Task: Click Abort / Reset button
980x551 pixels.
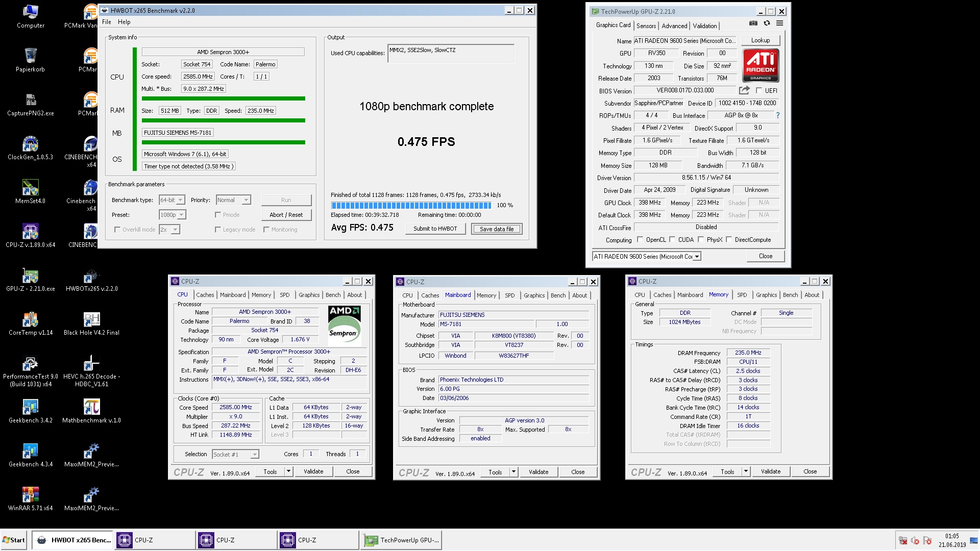Action: [286, 215]
